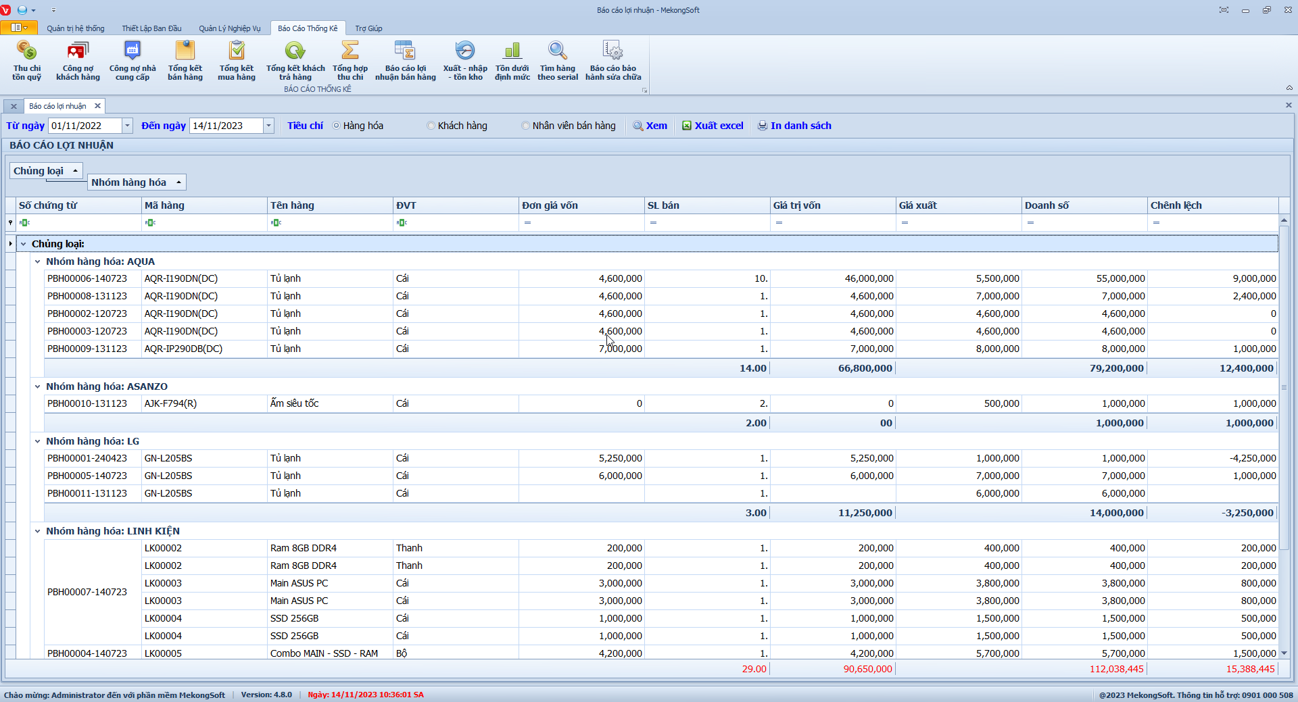Open the Thiết Lập Ban Đầu tab
Screen dimensions: 1298x702
[x=151, y=28]
